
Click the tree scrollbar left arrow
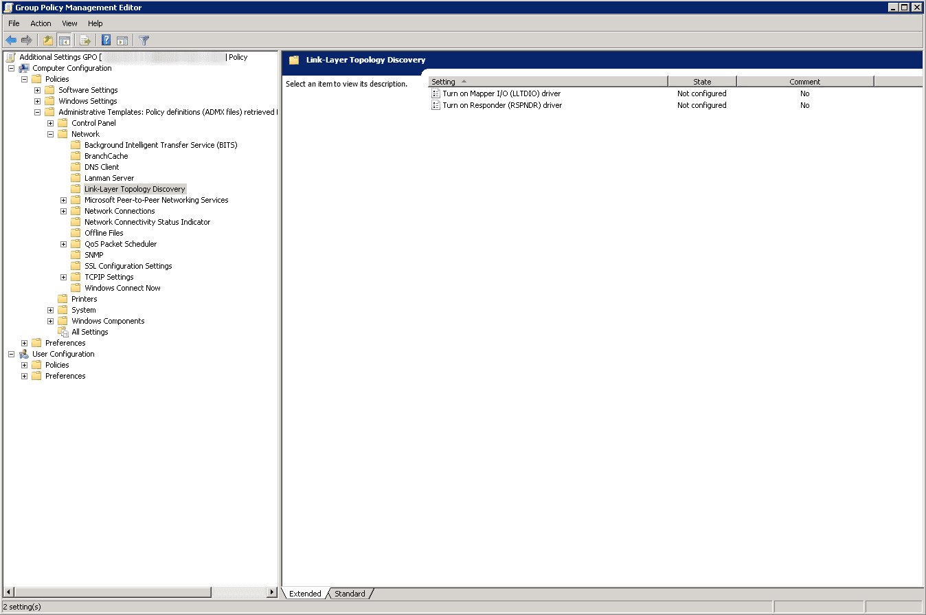[x=9, y=592]
